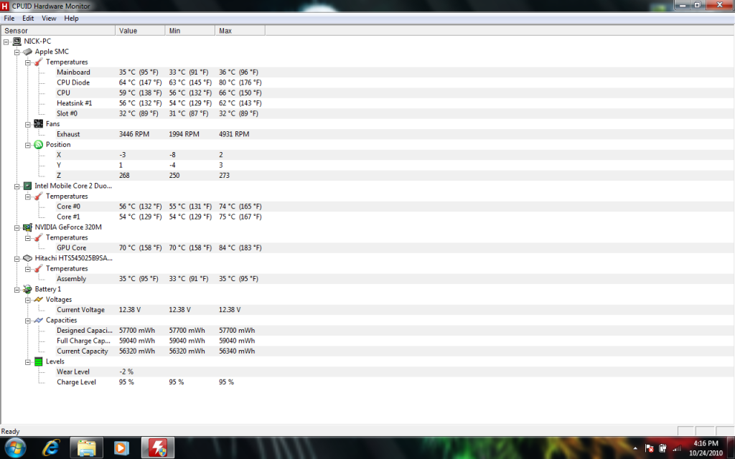
Task: Click the 3446 RPM exhaust value
Action: (134, 134)
